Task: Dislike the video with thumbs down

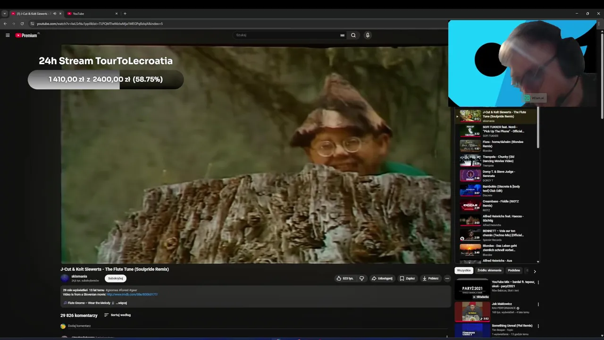Action: 362,278
